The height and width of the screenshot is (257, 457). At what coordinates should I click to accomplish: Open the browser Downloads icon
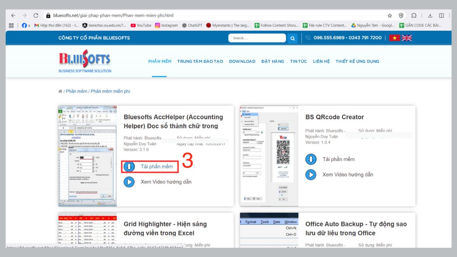coord(430,16)
